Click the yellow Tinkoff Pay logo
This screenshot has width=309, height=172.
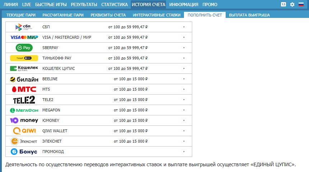tap(24, 58)
